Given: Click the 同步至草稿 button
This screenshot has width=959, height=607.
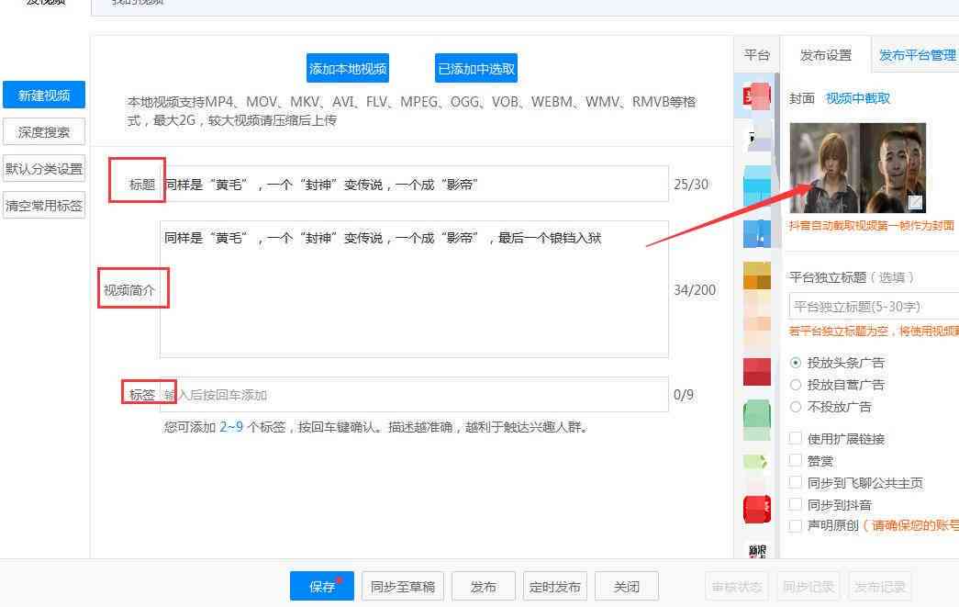Looking at the screenshot, I should [x=403, y=587].
